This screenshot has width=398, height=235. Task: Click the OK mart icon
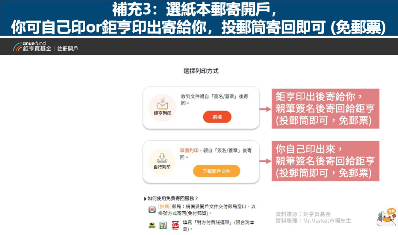click(175, 225)
